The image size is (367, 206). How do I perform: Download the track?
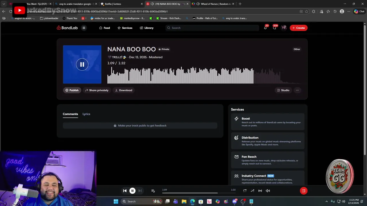pos(124,90)
